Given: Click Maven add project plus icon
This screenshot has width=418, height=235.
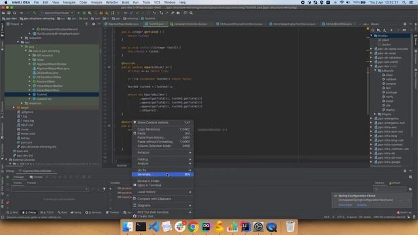Looking at the screenshot, I should coord(391,30).
